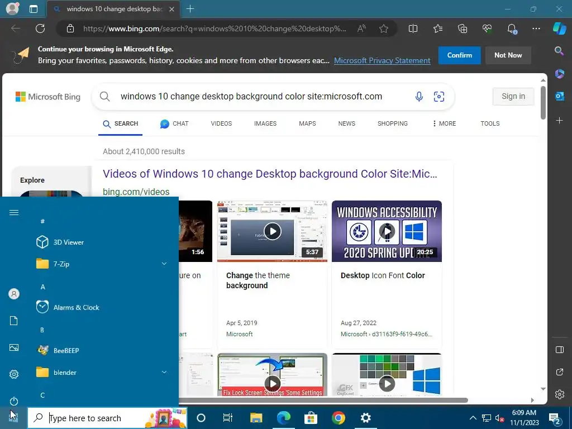572x429 pixels.
Task: Switch to the MAPS tab
Action: coord(308,123)
